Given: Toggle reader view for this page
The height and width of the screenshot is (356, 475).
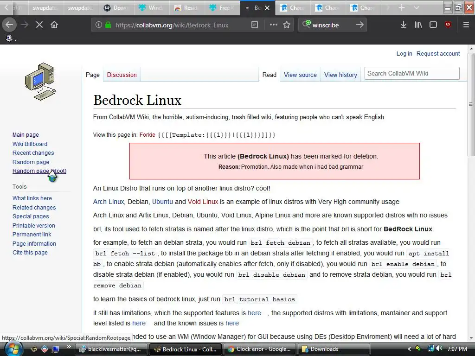Looking at the screenshot, I should point(255,25).
